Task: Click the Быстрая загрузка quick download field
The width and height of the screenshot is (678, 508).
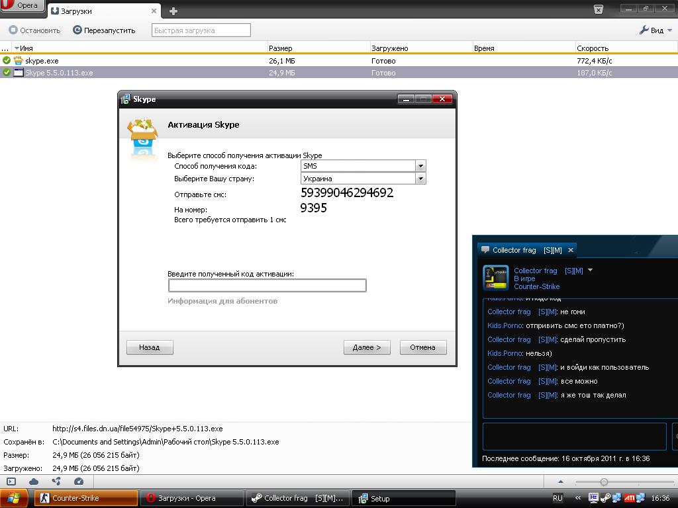Action: (201, 30)
